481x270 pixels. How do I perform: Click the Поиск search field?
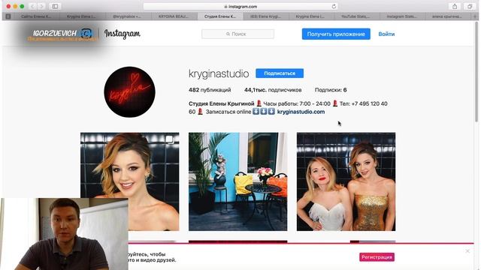pos(237,34)
